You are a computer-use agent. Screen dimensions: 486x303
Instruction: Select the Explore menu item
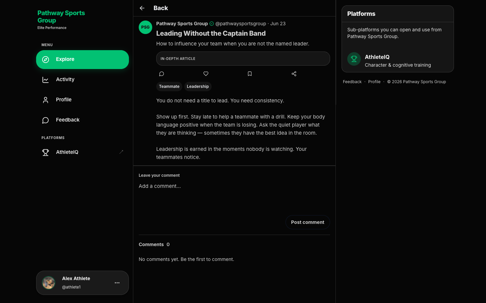82,60
